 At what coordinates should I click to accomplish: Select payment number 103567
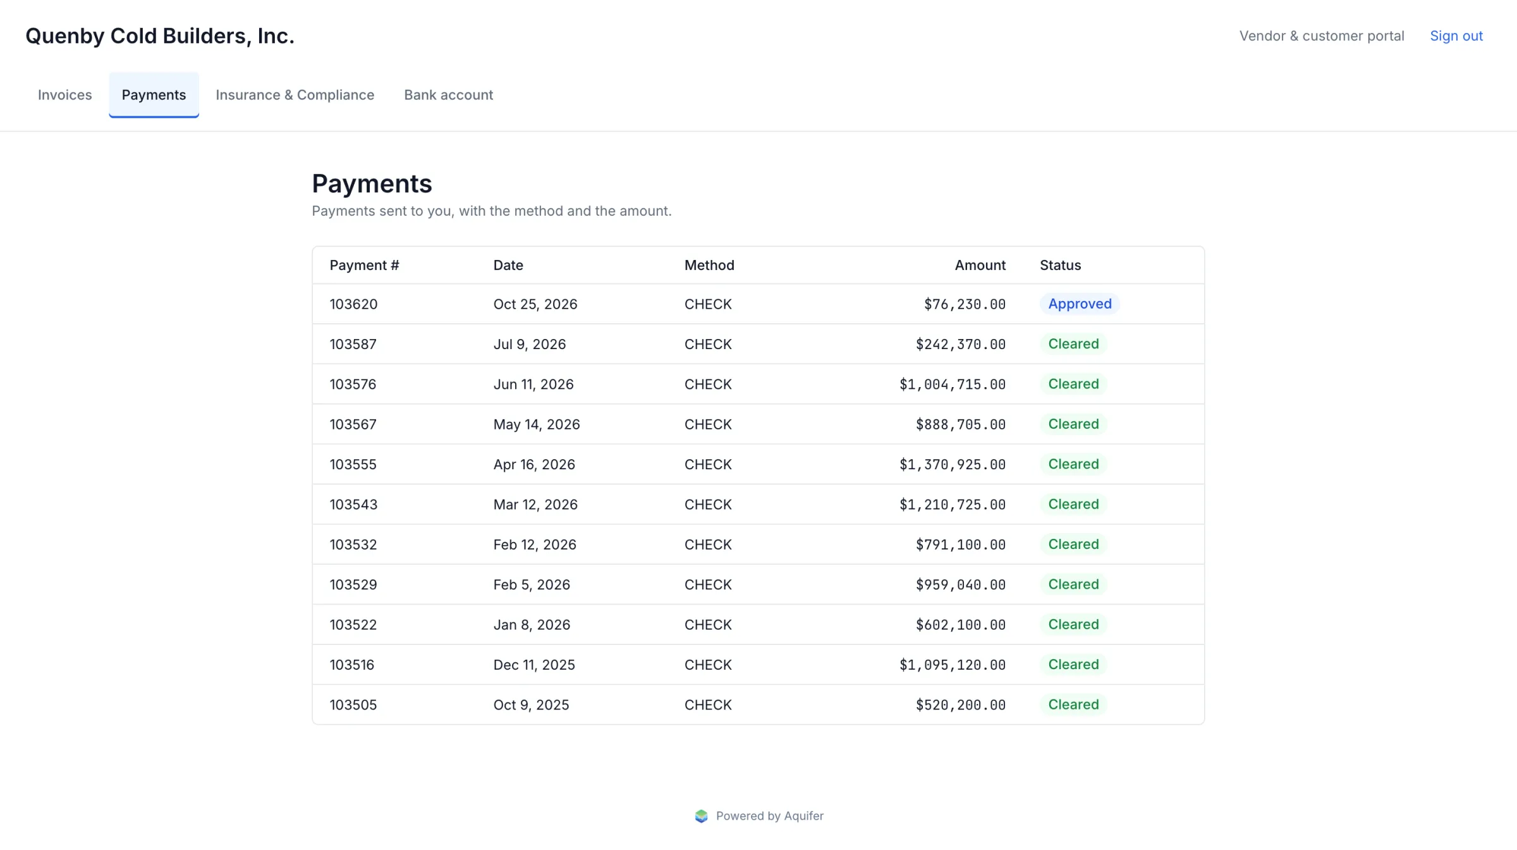353,424
